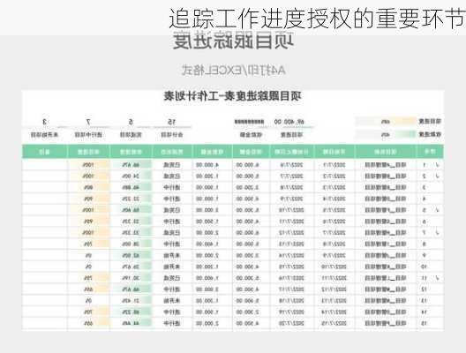Viewport: 466px width, 353px height.
Task: Click the empty 备注 cell in row 8
Action: pos(45,244)
